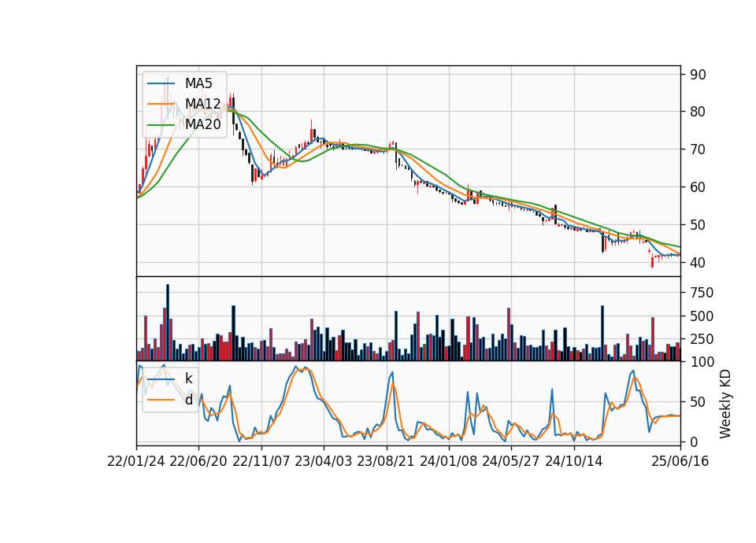
Task: Click the blue MA5 legend line sample
Action: (x=161, y=83)
